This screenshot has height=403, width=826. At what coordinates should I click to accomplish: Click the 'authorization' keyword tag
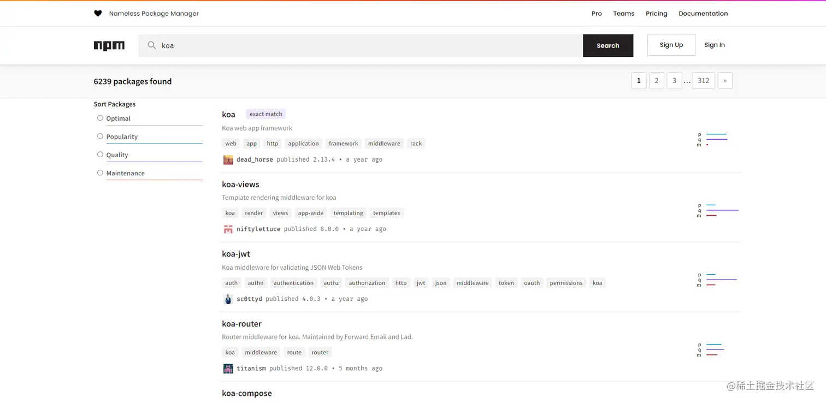pos(367,283)
